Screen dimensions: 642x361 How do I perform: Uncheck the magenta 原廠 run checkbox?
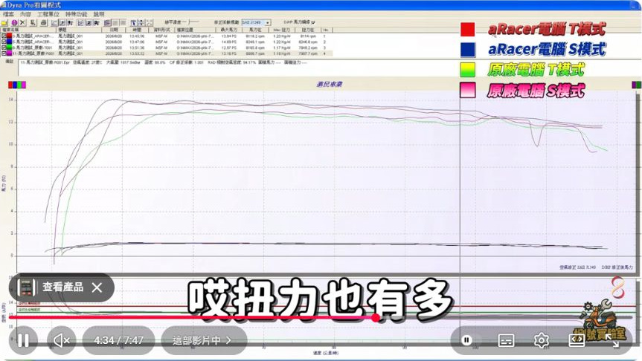pyautogui.click(x=4, y=53)
